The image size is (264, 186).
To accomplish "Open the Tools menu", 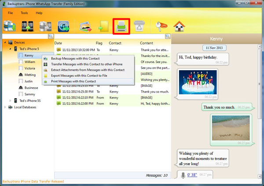I will point(24,13).
